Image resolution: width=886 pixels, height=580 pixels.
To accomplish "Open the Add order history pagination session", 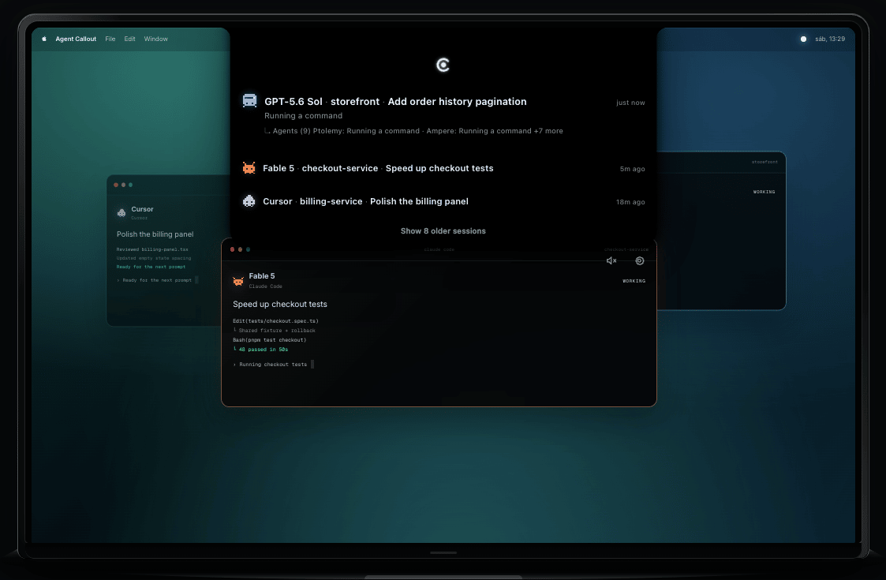I will tap(443, 115).
